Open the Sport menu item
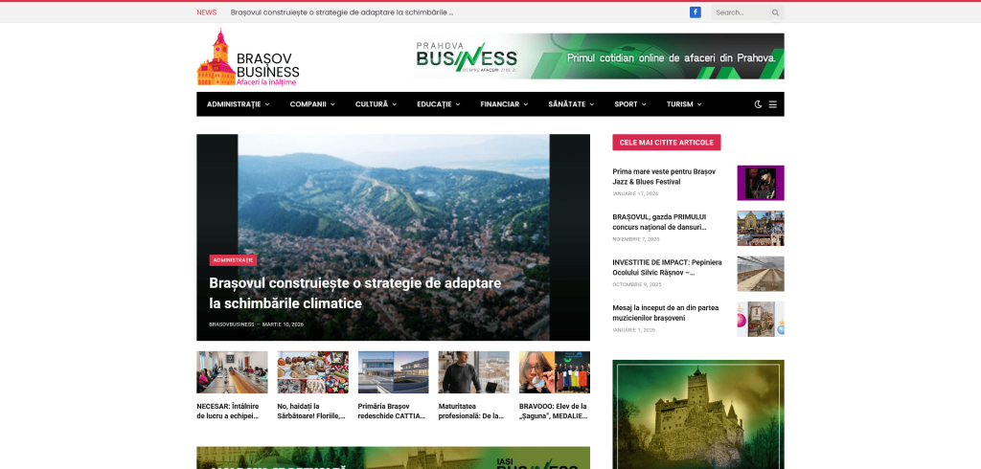 626,104
